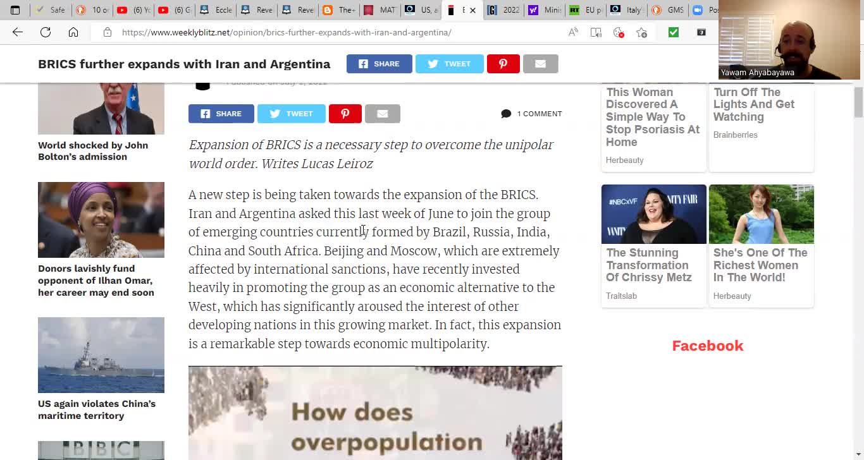Click the sticky article title heading
The width and height of the screenshot is (864, 460).
184,64
